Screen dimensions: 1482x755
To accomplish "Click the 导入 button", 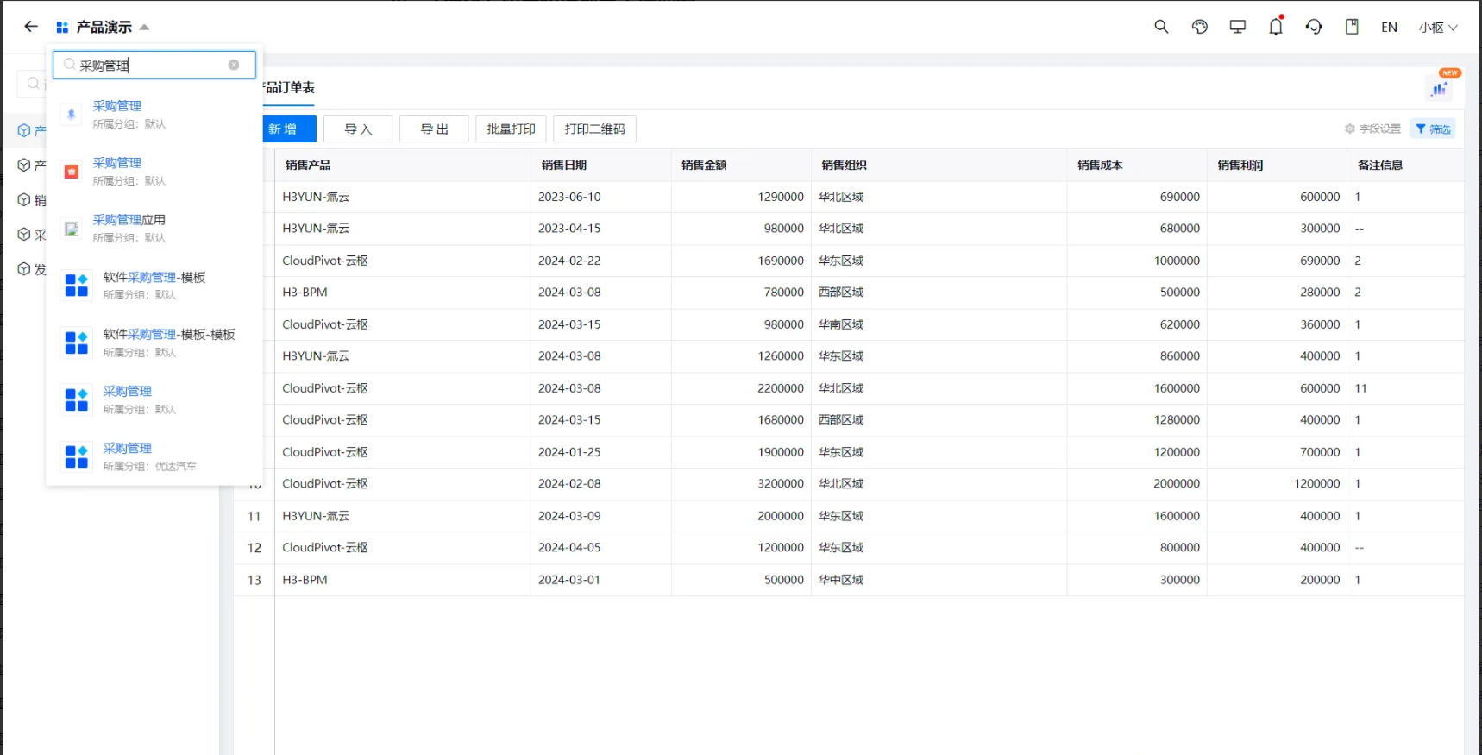I will [x=358, y=129].
